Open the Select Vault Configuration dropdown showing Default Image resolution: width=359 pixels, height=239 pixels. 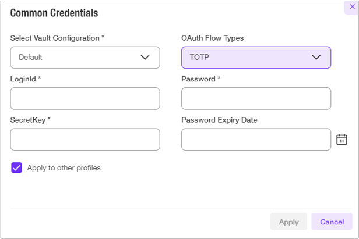point(85,58)
